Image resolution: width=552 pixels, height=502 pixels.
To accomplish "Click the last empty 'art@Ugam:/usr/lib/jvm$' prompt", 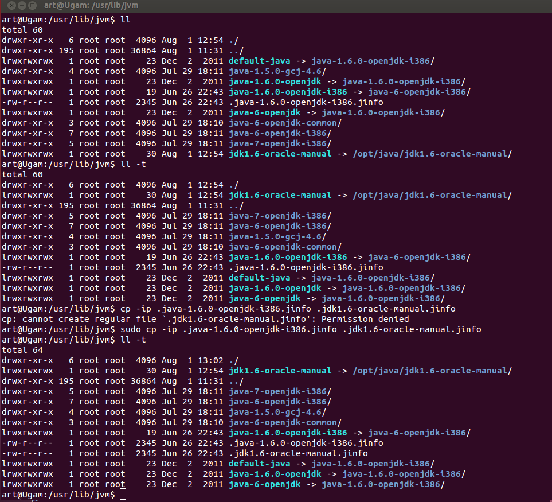I will pyautogui.click(x=58, y=495).
